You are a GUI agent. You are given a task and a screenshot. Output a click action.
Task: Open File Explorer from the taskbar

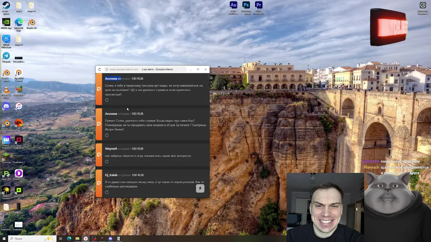[x=77, y=239]
